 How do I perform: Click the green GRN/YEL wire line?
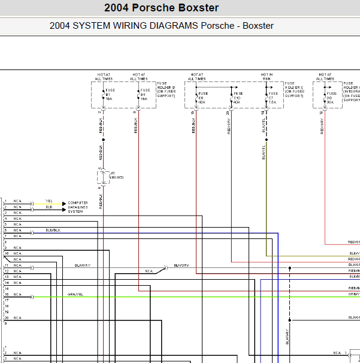(x=197, y=297)
